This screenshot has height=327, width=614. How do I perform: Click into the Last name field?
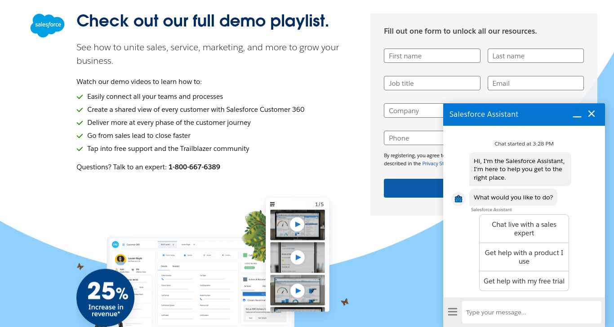click(x=536, y=56)
